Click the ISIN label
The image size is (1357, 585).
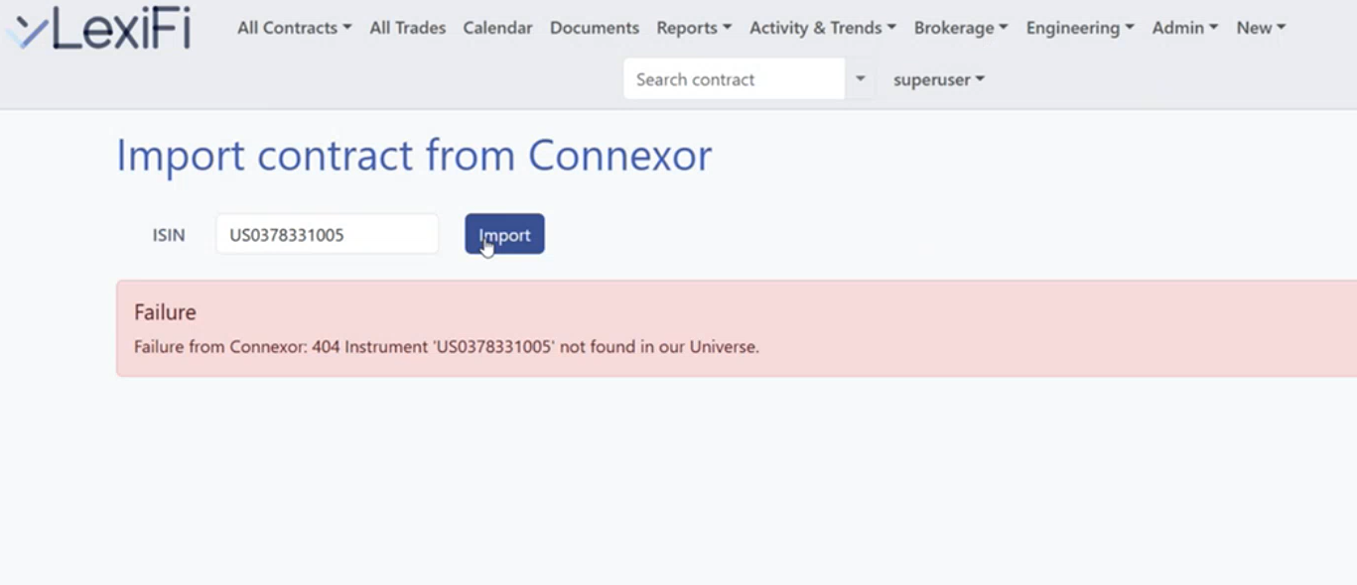(169, 235)
